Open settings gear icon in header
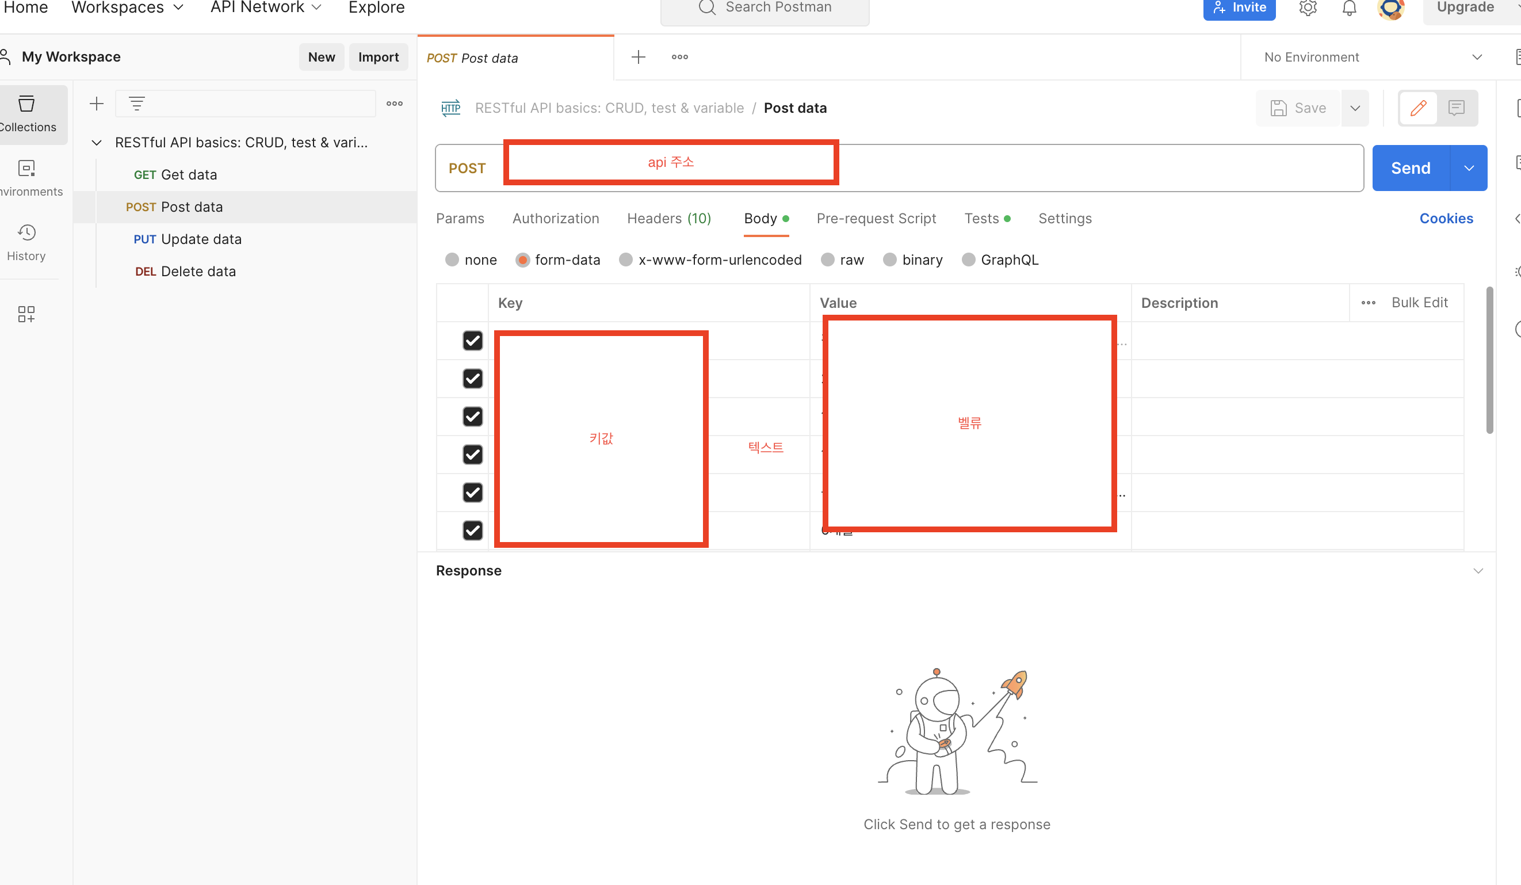The height and width of the screenshot is (885, 1521). [1308, 8]
